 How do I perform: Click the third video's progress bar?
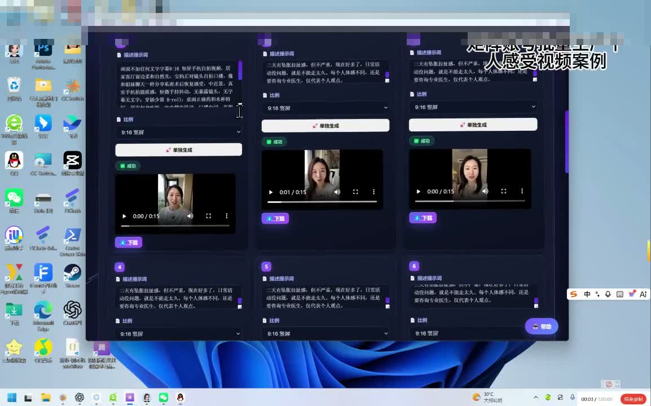(470, 201)
